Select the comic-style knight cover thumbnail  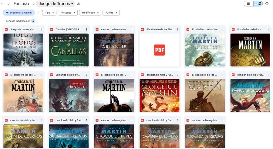23,95
